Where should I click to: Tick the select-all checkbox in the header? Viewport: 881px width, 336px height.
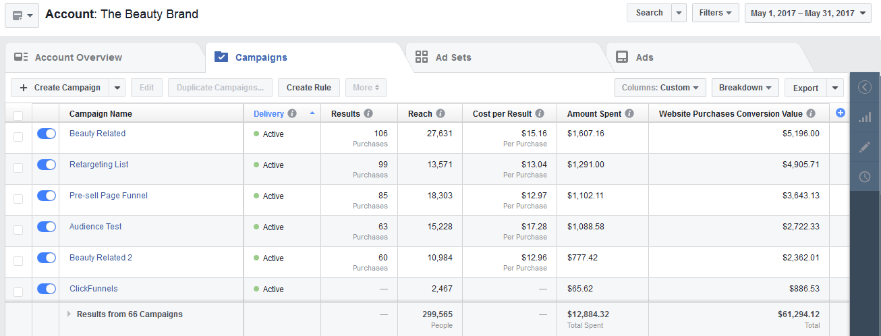point(18,115)
